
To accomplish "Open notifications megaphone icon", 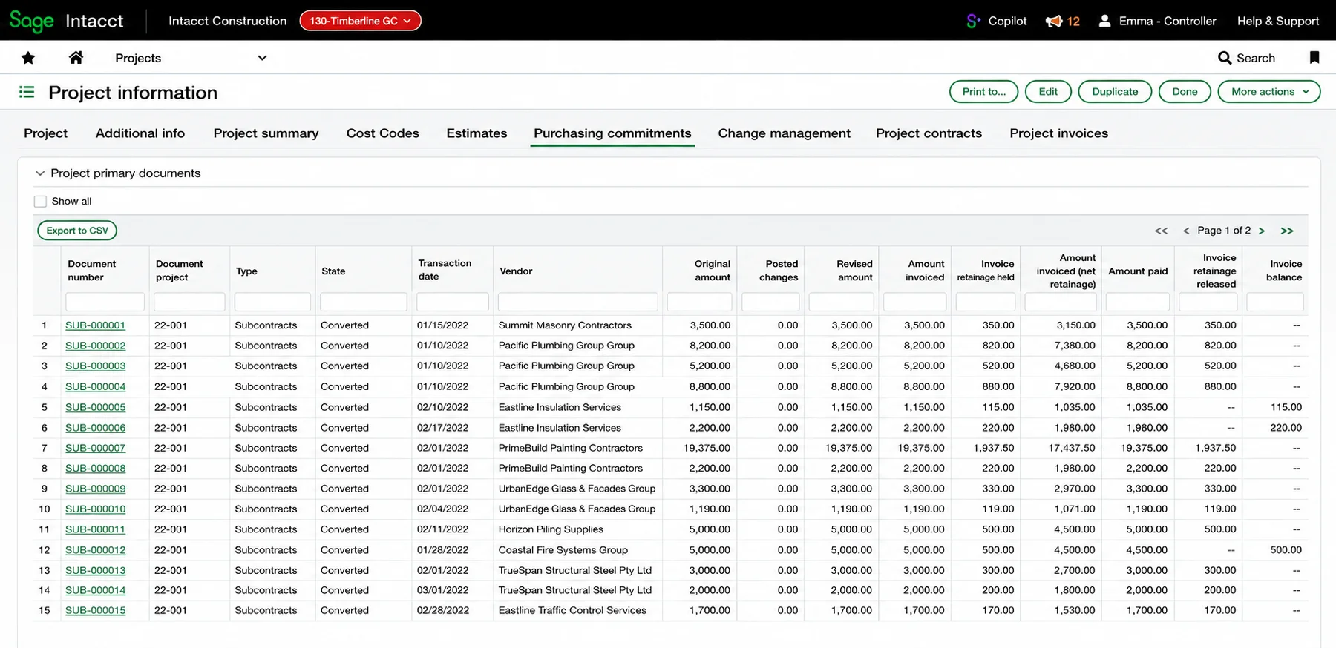I will click(1053, 21).
